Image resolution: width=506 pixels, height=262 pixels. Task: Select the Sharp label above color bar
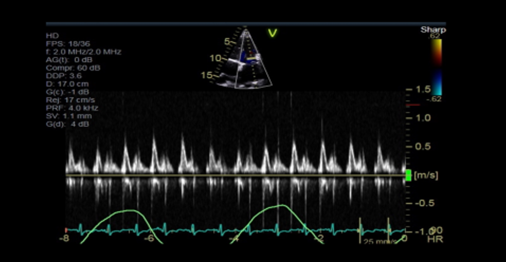(x=433, y=29)
